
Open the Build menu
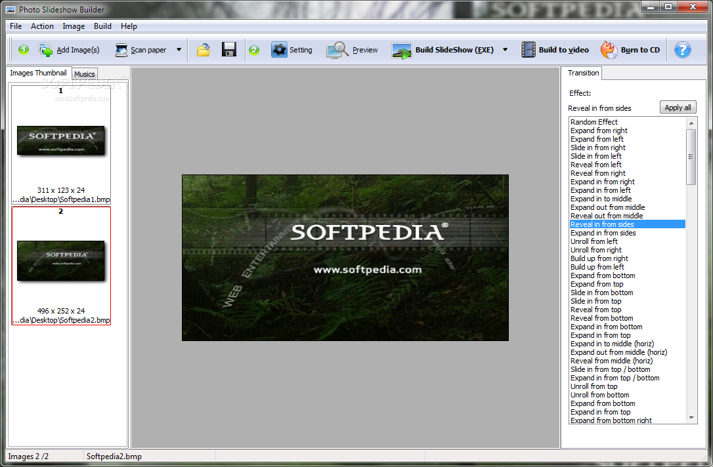103,26
